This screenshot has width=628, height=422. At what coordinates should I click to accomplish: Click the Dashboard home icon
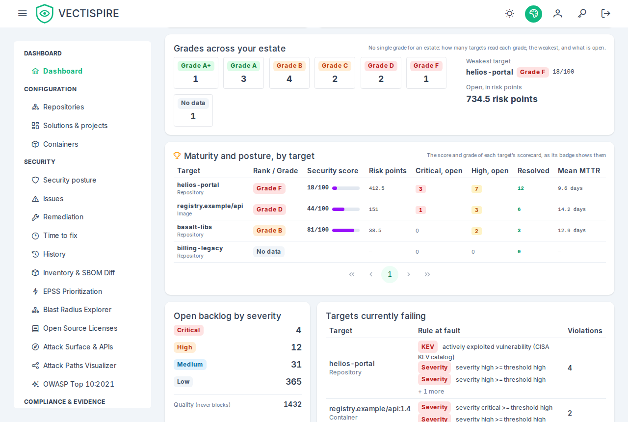coord(35,71)
